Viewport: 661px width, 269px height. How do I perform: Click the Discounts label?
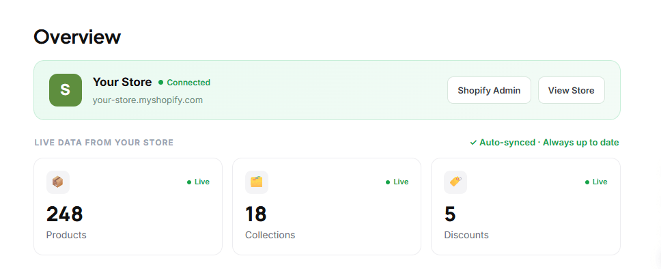(466, 235)
